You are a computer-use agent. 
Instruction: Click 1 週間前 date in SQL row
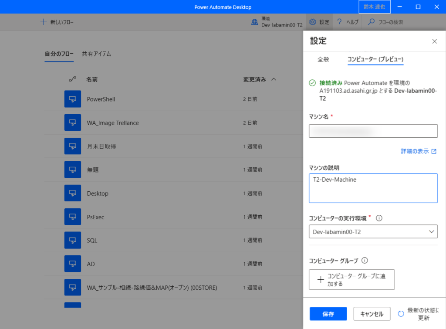click(x=253, y=240)
